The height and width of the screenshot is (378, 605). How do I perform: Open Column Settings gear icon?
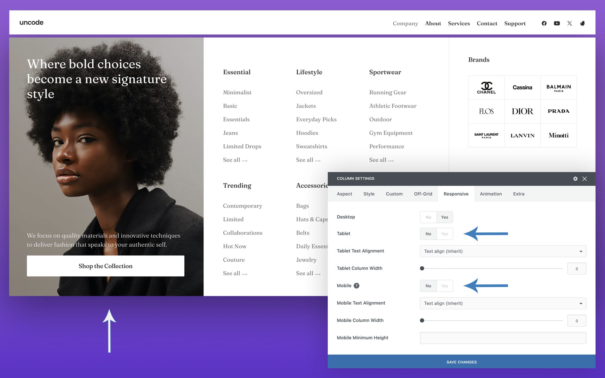(x=575, y=179)
